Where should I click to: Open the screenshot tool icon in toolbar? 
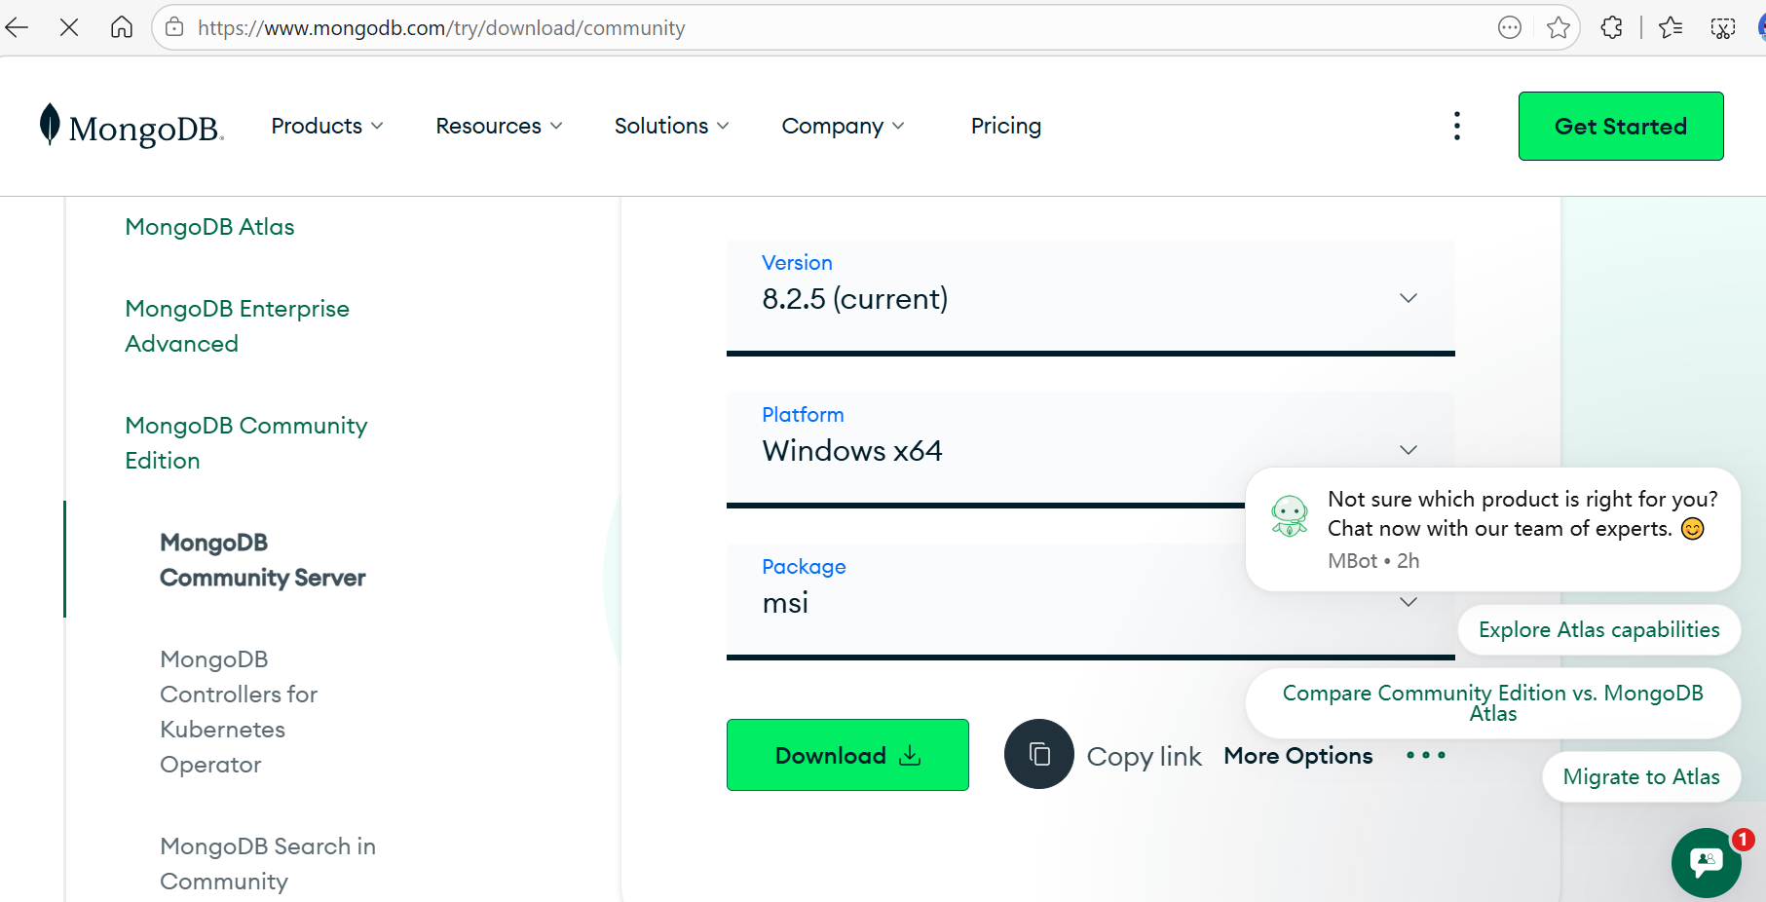tap(1723, 27)
